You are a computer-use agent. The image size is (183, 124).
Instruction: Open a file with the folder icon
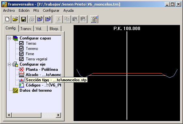click(x=15, y=19)
